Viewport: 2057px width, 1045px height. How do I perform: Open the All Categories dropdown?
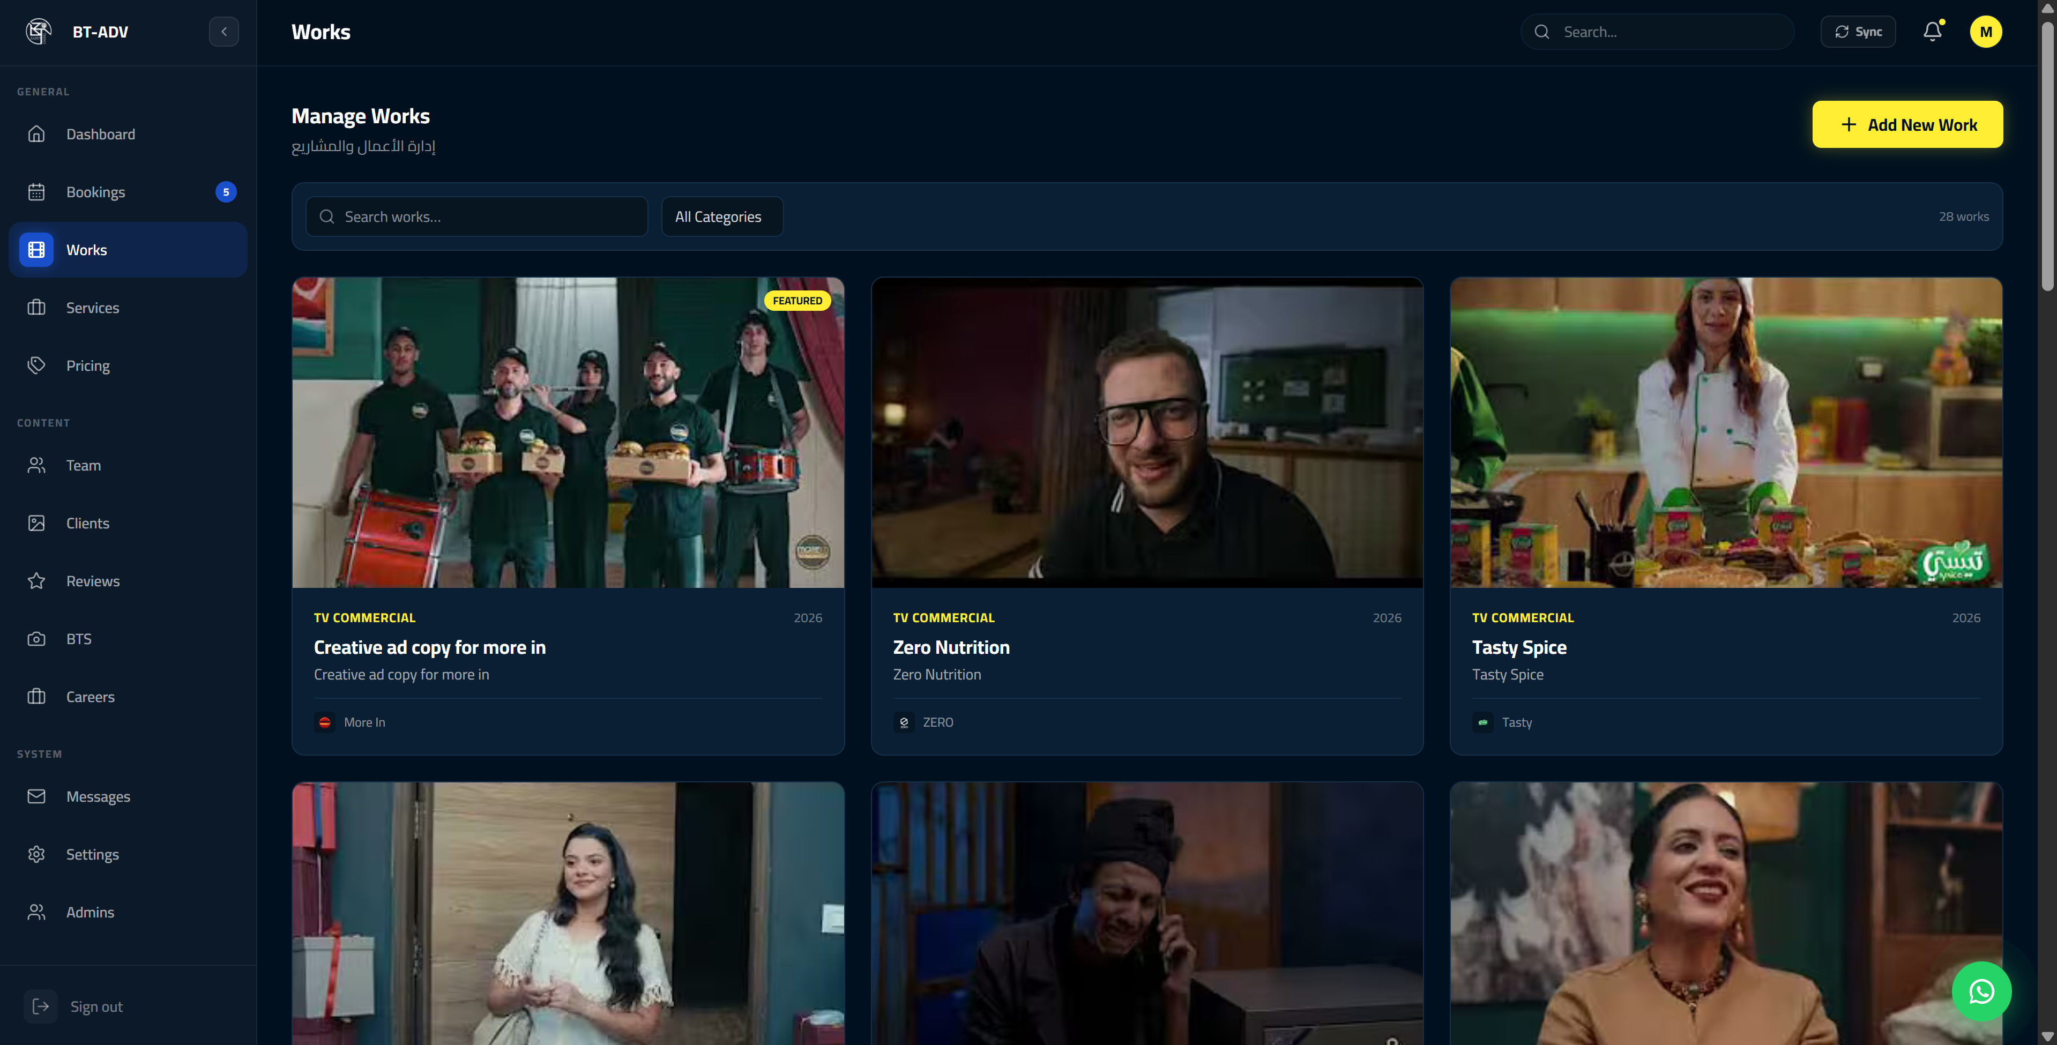[722, 217]
